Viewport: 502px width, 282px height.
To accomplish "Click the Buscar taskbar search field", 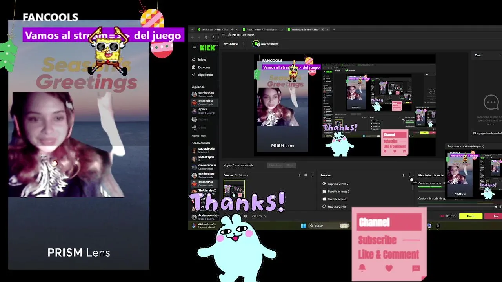I will (x=329, y=226).
